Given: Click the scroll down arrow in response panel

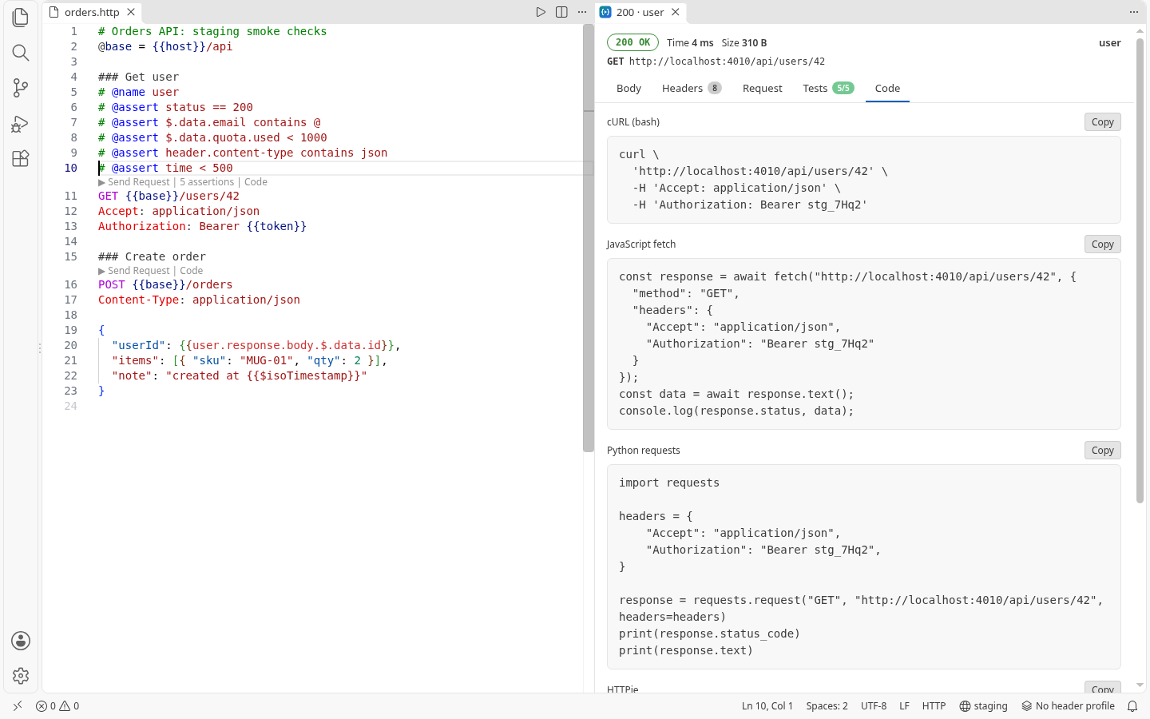Looking at the screenshot, I should (1140, 685).
